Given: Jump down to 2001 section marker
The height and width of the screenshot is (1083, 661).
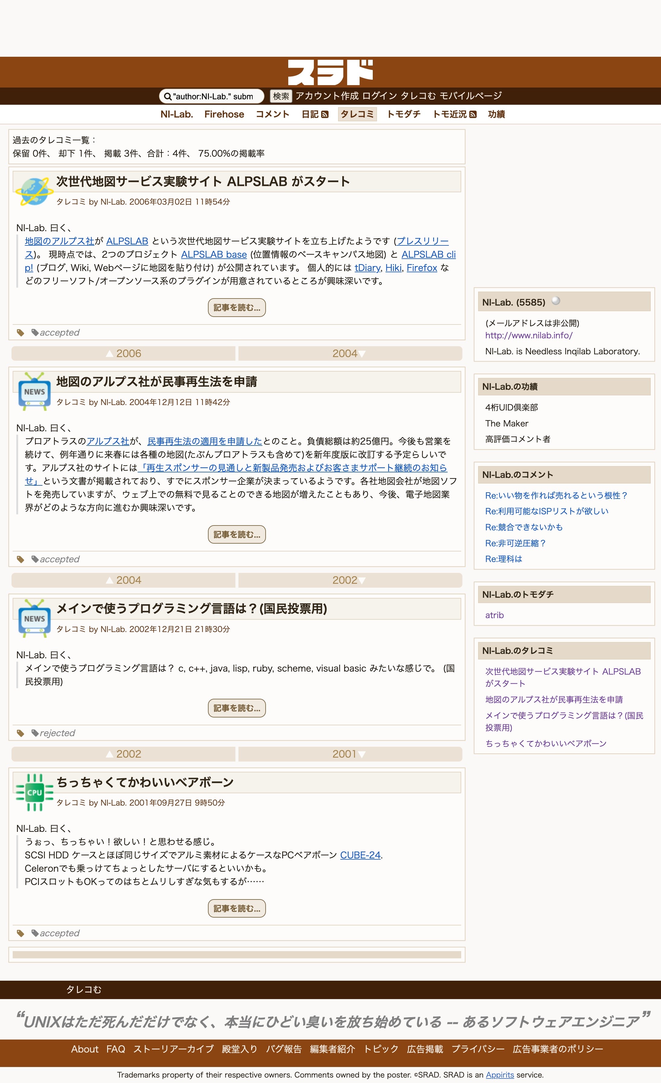Looking at the screenshot, I should (350, 754).
